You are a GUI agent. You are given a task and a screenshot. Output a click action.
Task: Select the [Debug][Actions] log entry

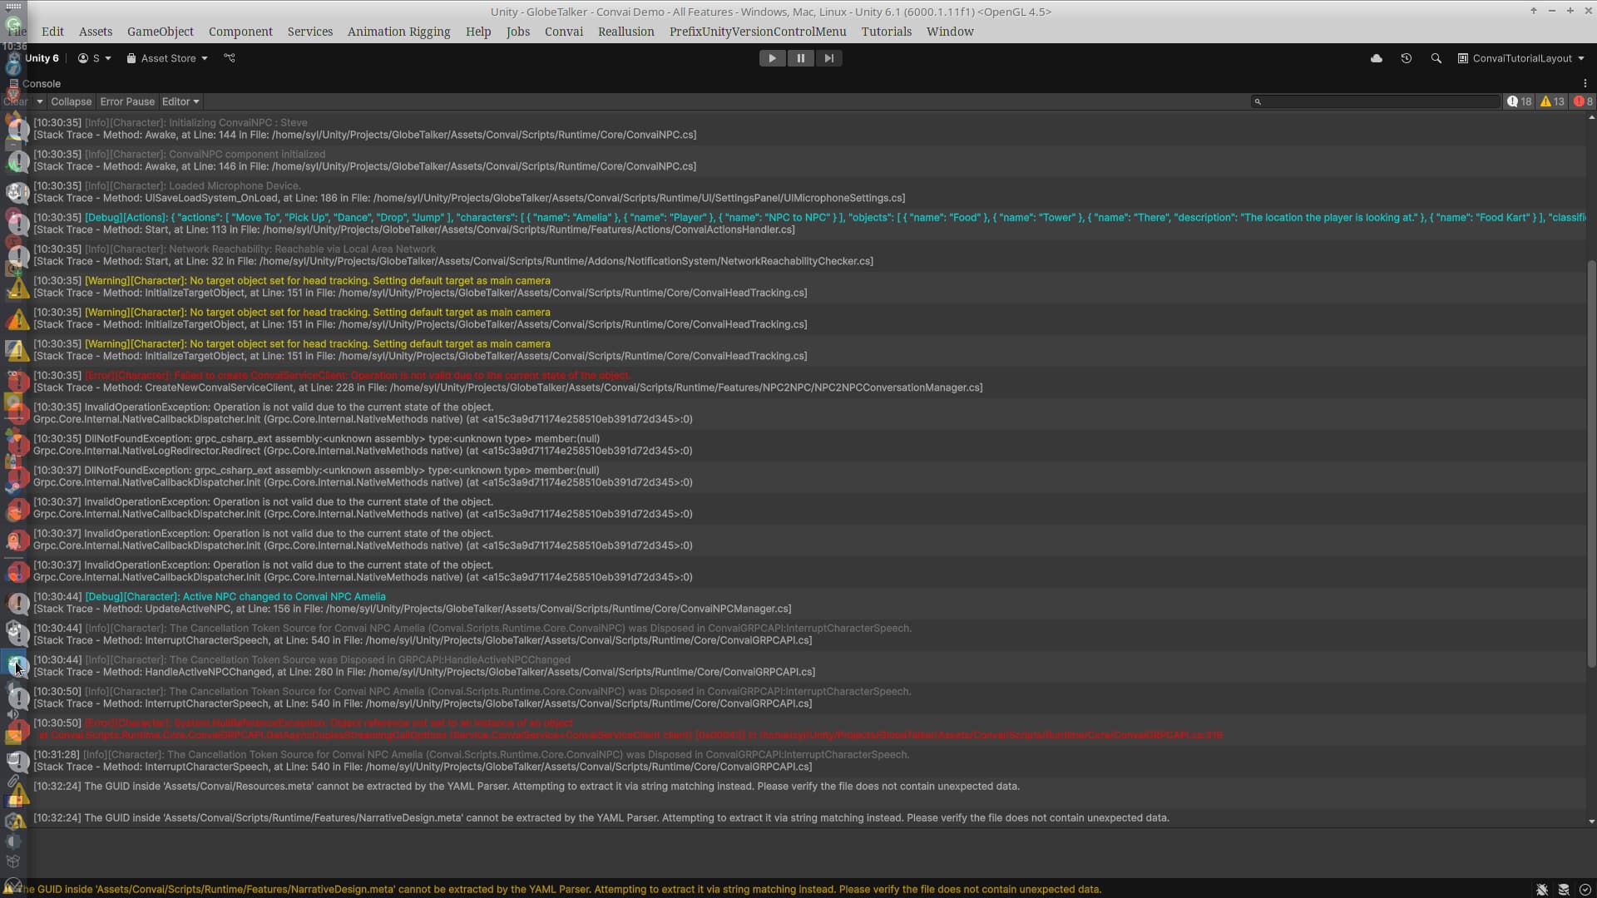(x=793, y=224)
